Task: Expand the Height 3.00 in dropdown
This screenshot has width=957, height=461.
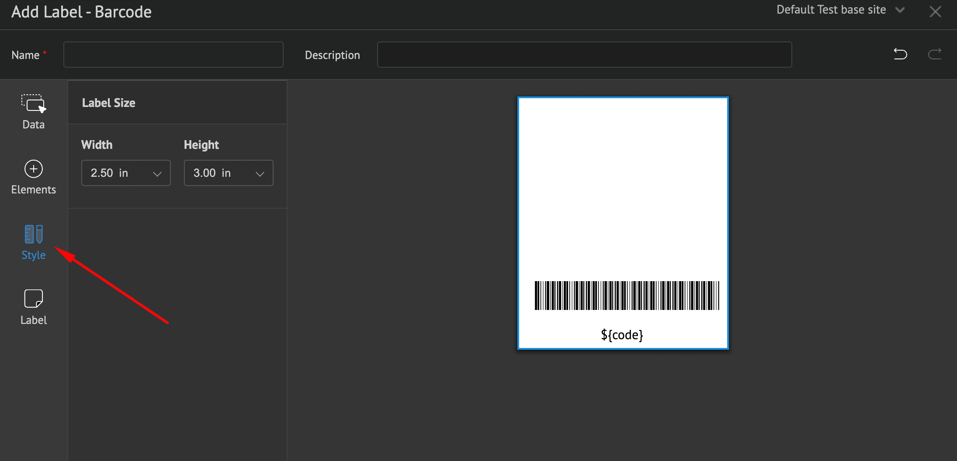Action: pyautogui.click(x=229, y=173)
